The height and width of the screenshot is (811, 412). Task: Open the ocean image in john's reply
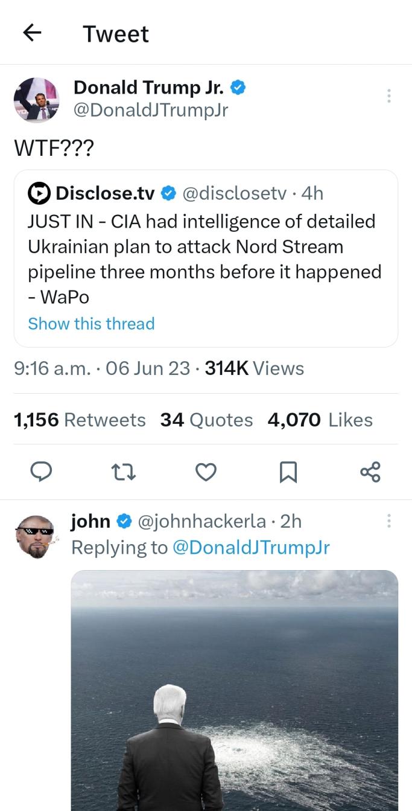(x=234, y=688)
